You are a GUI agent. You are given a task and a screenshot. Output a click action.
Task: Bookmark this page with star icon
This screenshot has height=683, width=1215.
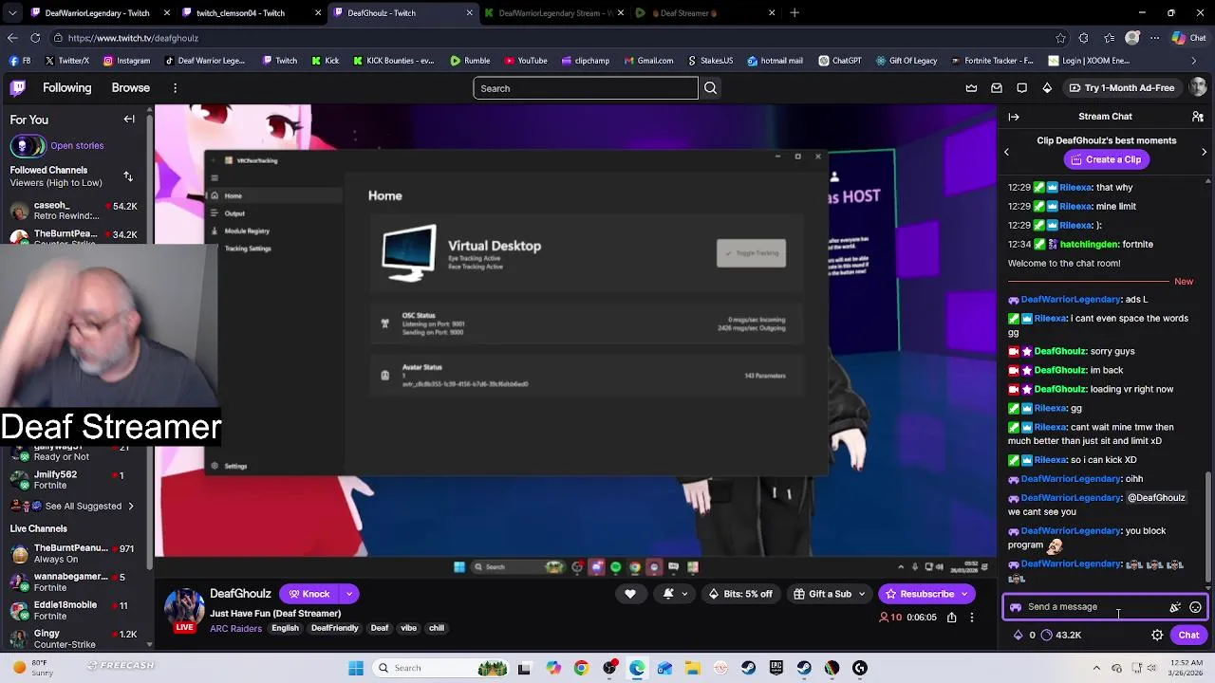tap(1060, 38)
